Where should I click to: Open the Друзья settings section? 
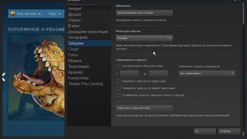point(89,14)
